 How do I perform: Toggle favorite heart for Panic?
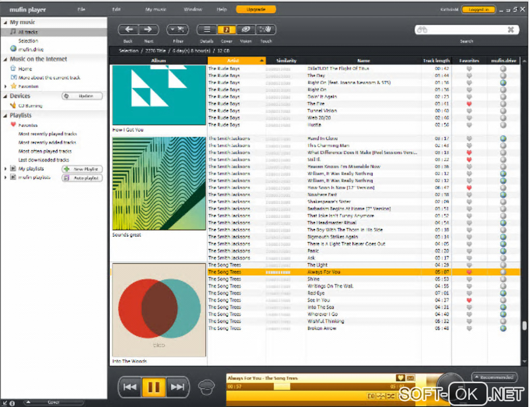(469, 251)
